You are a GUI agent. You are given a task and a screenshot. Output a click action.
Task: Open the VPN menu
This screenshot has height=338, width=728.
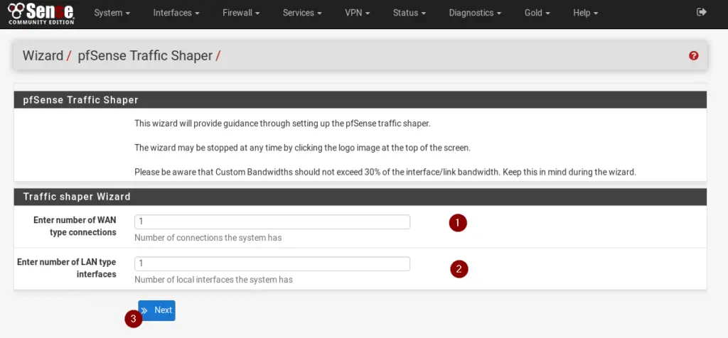point(358,13)
